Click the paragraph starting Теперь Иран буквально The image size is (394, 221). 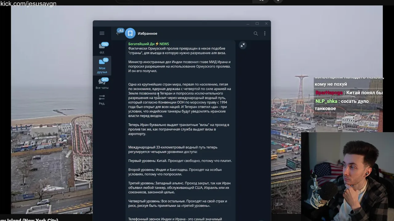point(179,129)
